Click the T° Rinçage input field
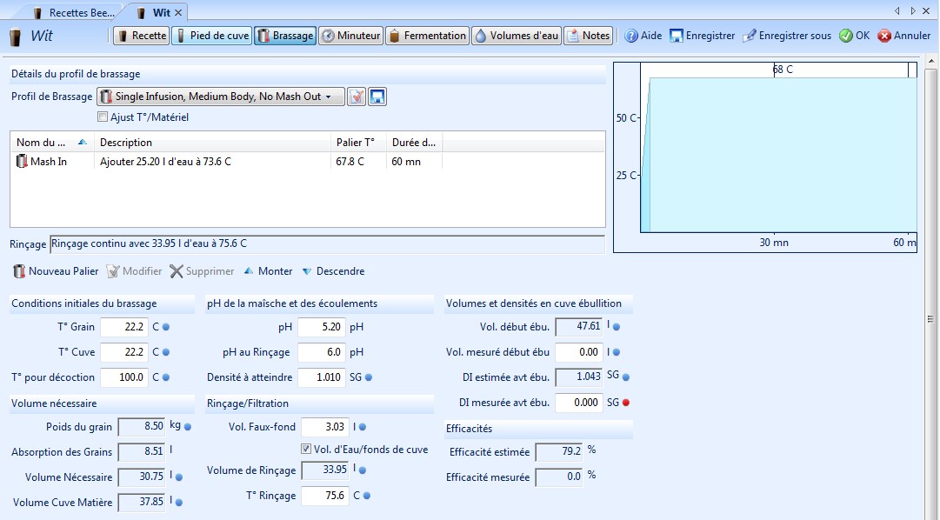The width and height of the screenshot is (940, 520). [323, 496]
